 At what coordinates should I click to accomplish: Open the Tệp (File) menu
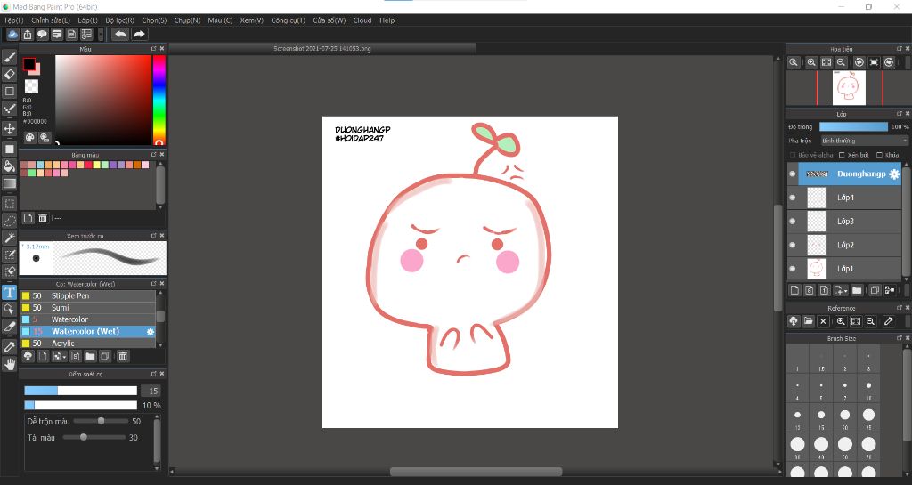(x=14, y=20)
